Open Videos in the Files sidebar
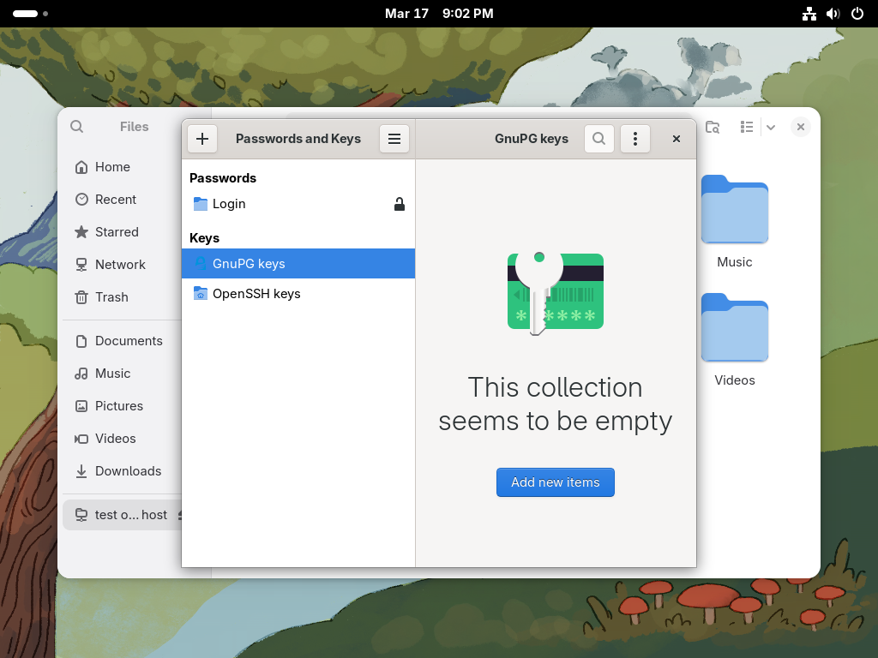This screenshot has width=878, height=658. 122,438
